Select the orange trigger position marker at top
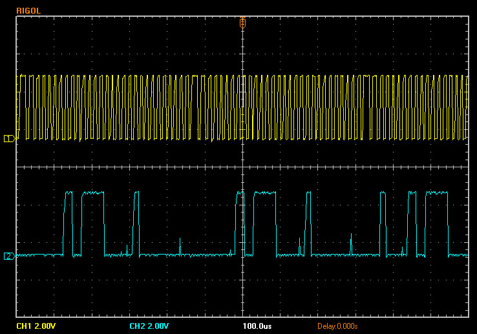This screenshot has height=334, width=477. [242, 22]
